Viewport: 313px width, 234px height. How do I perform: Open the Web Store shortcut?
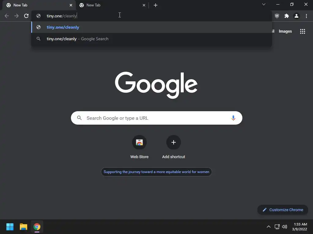(x=139, y=147)
